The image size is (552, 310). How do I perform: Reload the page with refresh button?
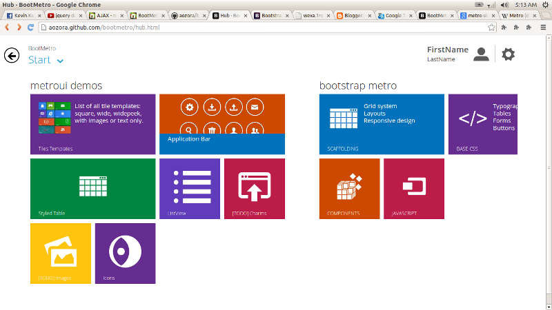pyautogui.click(x=30, y=28)
